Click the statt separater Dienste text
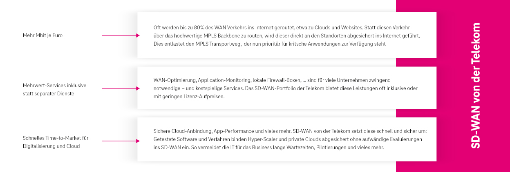Viewport: 510px width, 172px height. 48,93
